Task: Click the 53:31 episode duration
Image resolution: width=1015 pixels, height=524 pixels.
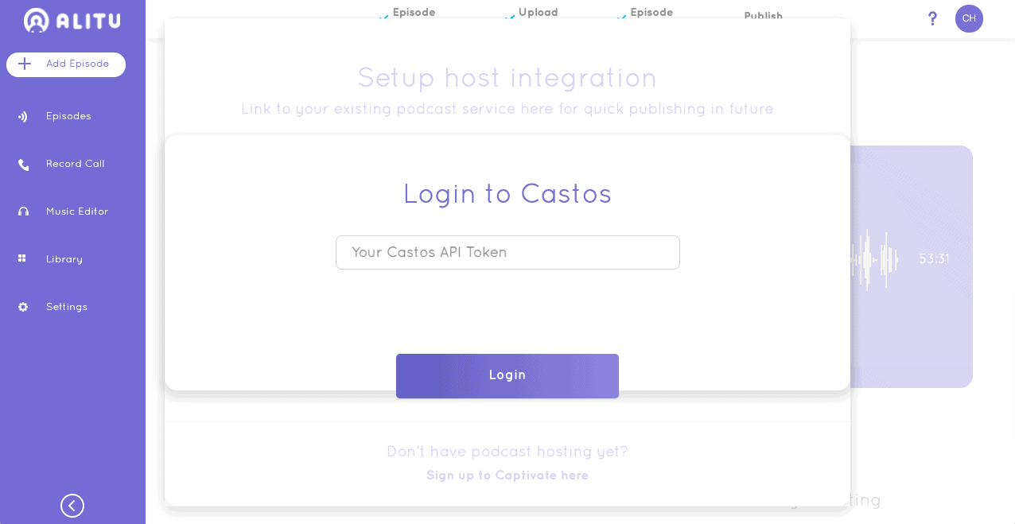Action: [x=934, y=259]
